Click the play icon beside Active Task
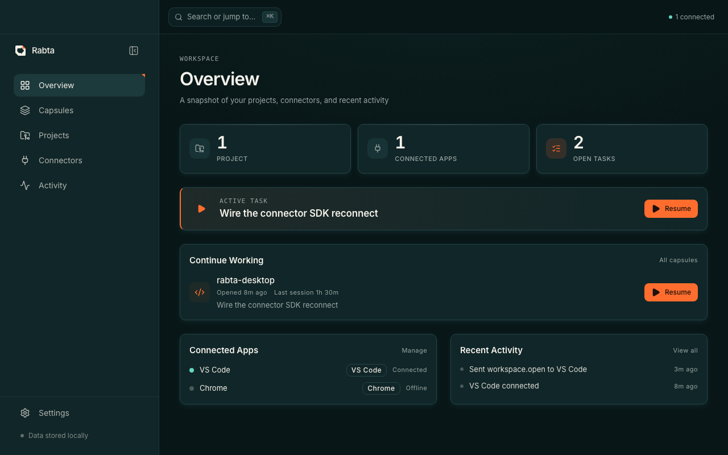Screen dimensions: 728x455 coord(201,209)
